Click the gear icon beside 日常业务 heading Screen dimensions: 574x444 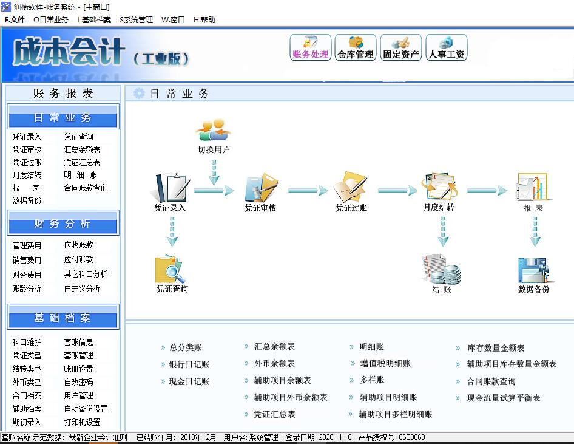139,94
